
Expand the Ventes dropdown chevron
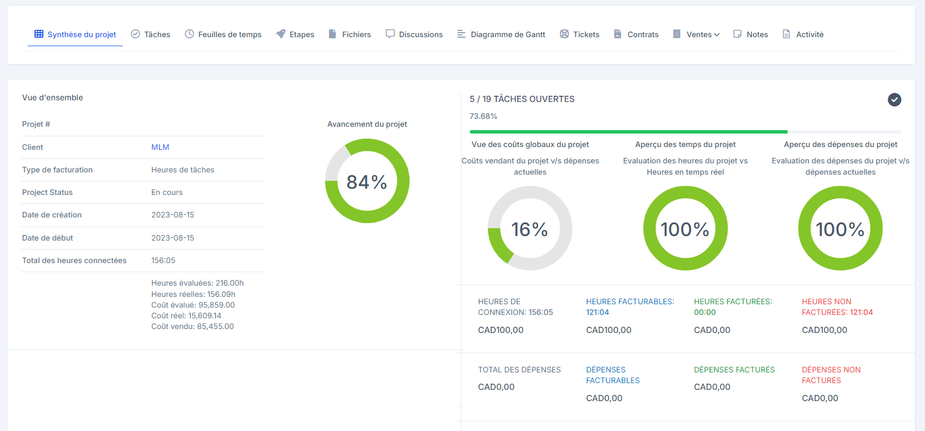tap(717, 35)
